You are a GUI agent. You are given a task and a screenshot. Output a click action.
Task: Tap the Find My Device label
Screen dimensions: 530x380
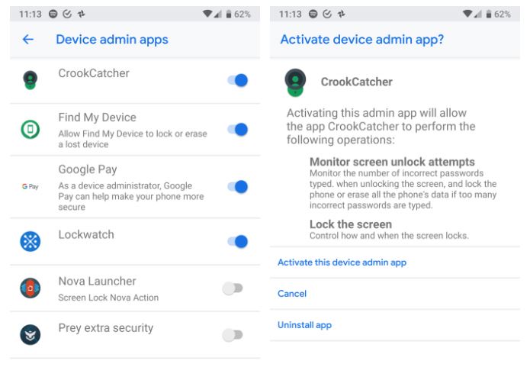click(x=98, y=118)
